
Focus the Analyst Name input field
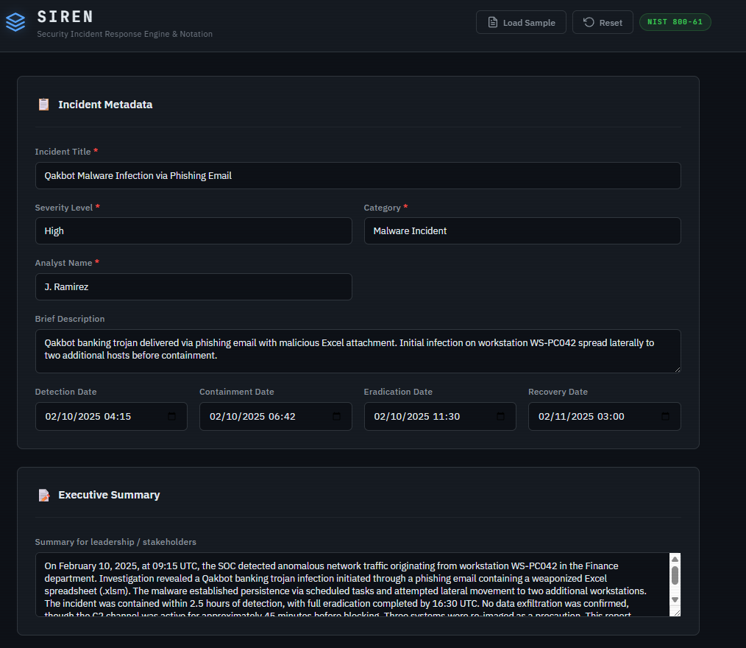click(x=193, y=286)
